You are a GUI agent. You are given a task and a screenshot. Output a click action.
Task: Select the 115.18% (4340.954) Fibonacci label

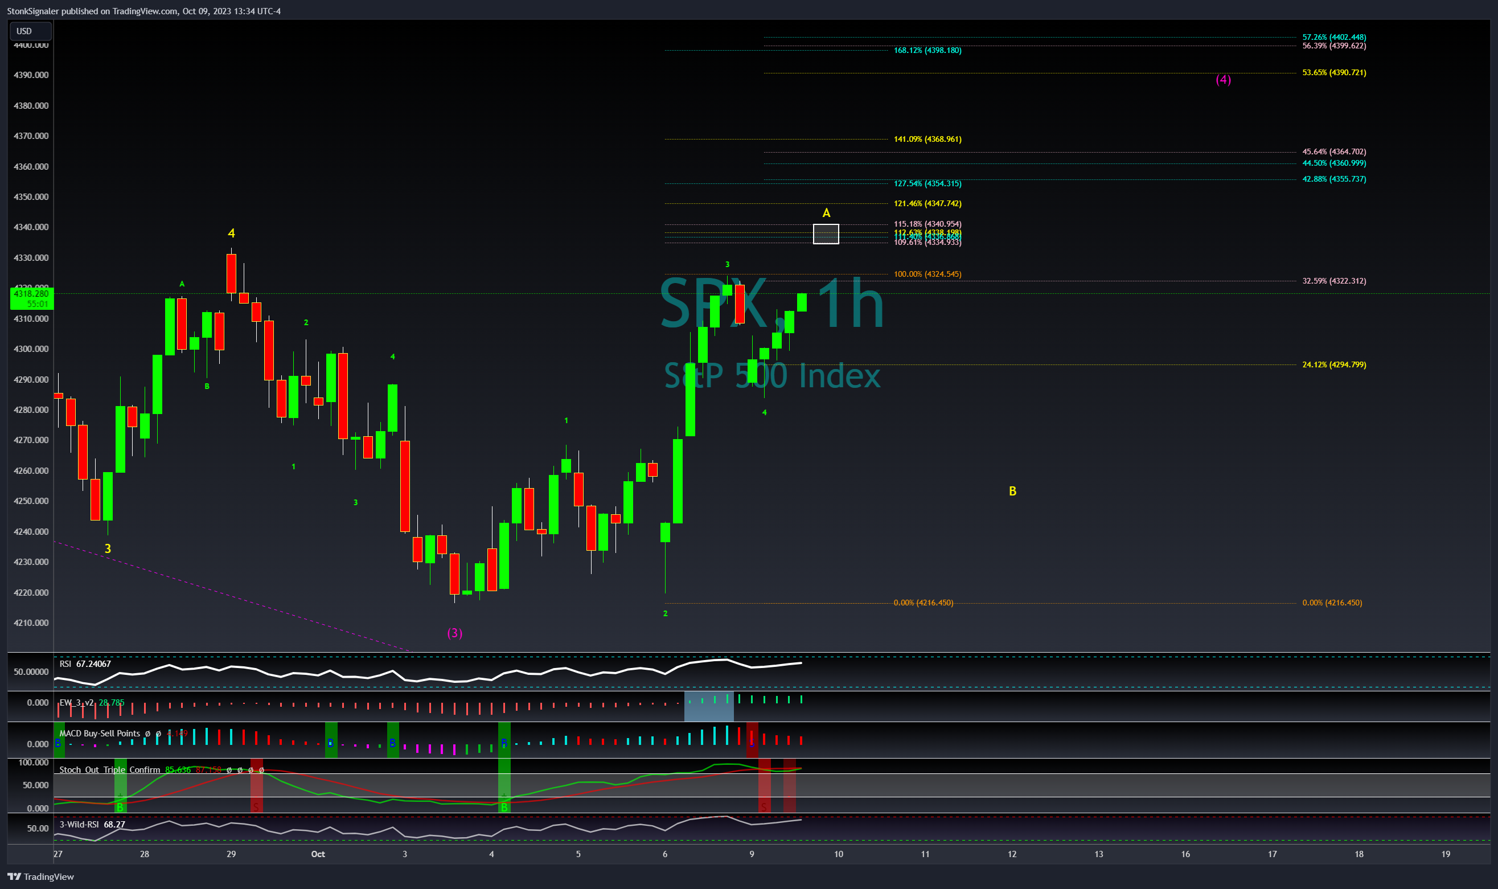[x=927, y=224]
